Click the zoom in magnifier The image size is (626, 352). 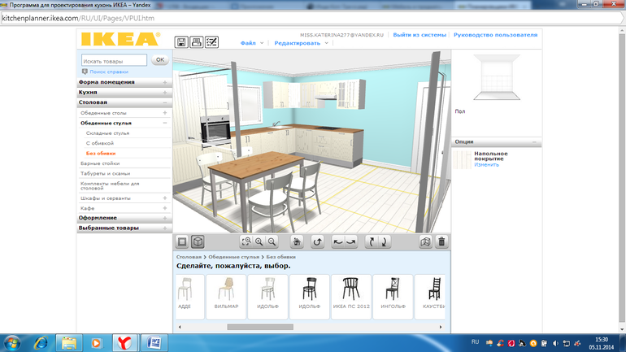click(259, 241)
